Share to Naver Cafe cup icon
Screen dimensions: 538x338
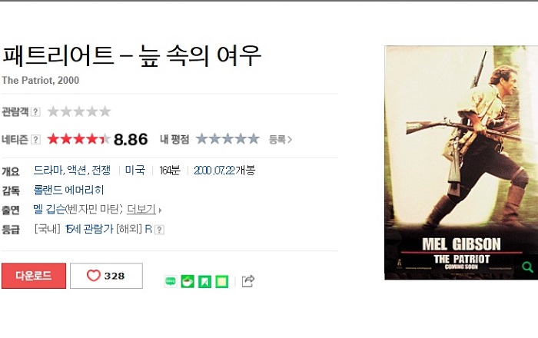pos(188,281)
